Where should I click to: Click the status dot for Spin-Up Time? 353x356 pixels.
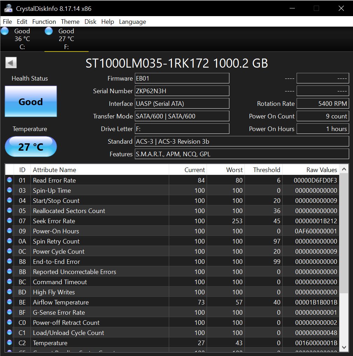click(9, 190)
